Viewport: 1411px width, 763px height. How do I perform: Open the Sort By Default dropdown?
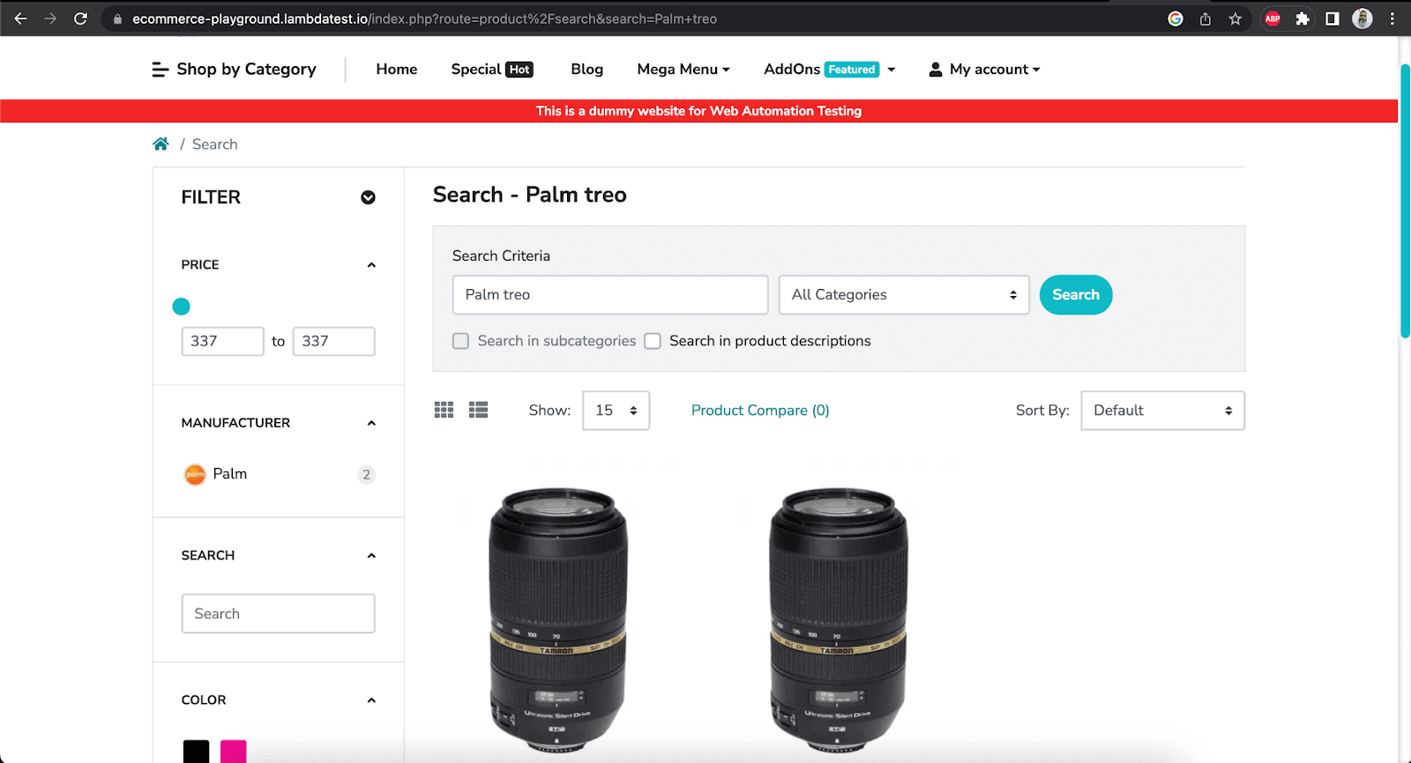1162,411
